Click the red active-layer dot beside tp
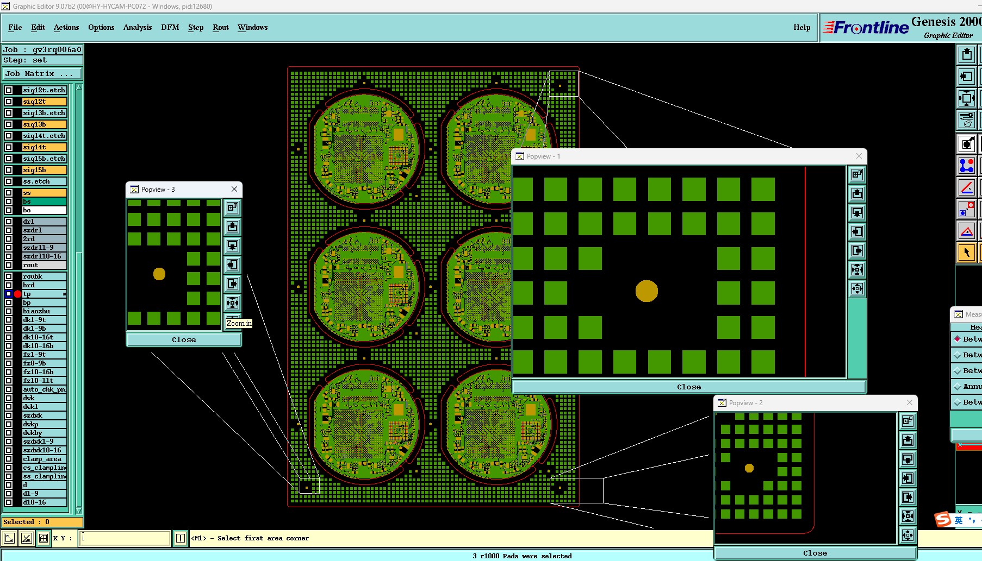 tap(17, 294)
